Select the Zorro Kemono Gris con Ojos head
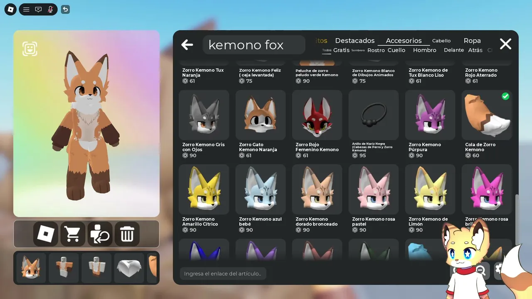Viewport: 532px width, 299px height. click(x=204, y=115)
